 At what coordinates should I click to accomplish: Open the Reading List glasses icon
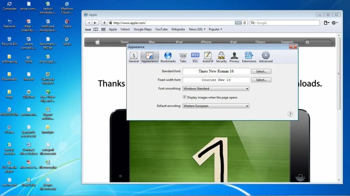pyautogui.click(x=88, y=29)
